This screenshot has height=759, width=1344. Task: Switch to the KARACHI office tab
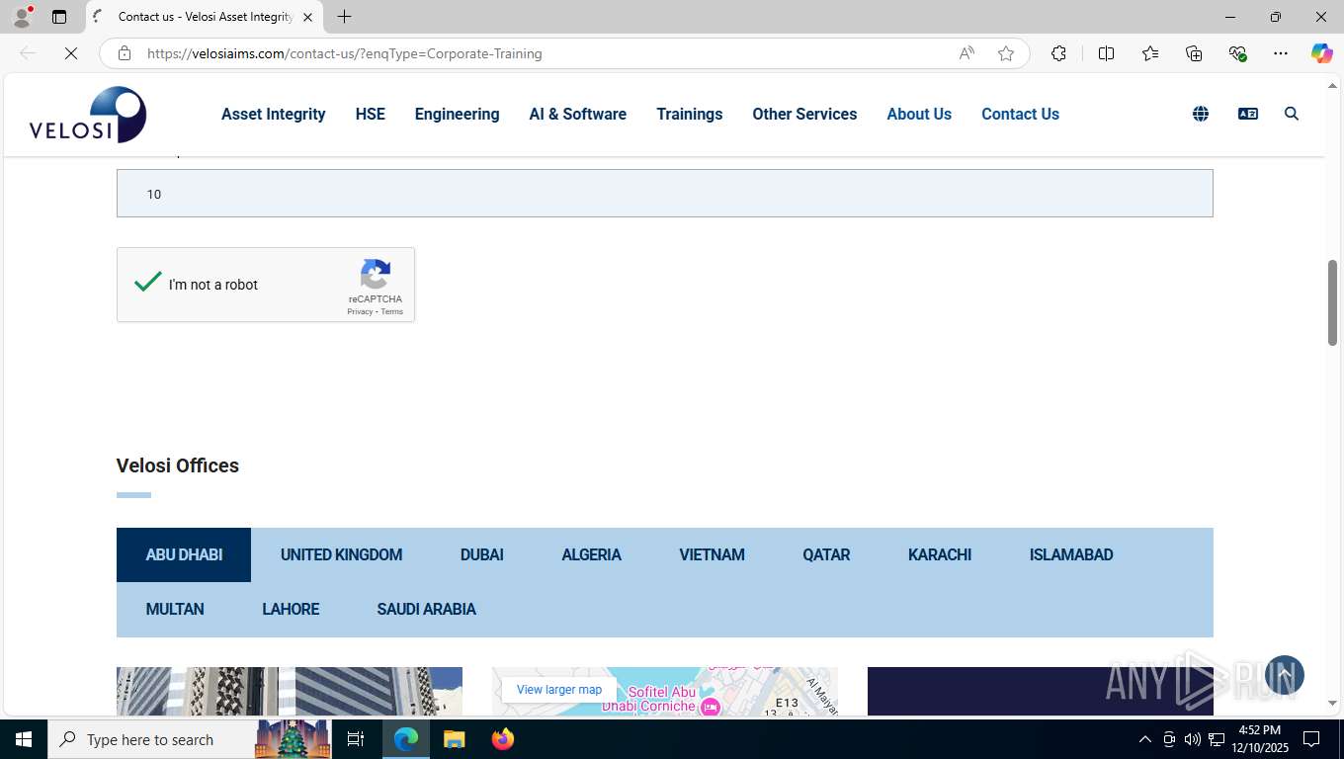940,554
